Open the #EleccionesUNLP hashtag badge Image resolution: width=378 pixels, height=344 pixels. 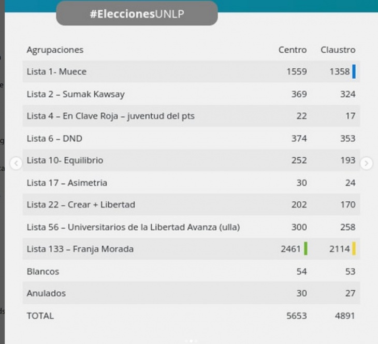point(137,13)
